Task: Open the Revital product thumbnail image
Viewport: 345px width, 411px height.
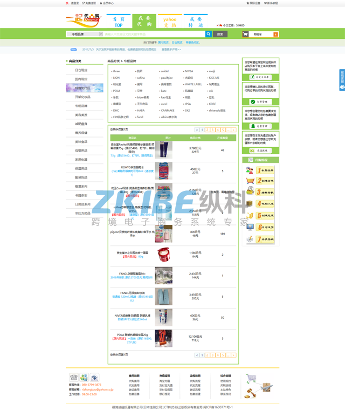Action: click(x=164, y=150)
